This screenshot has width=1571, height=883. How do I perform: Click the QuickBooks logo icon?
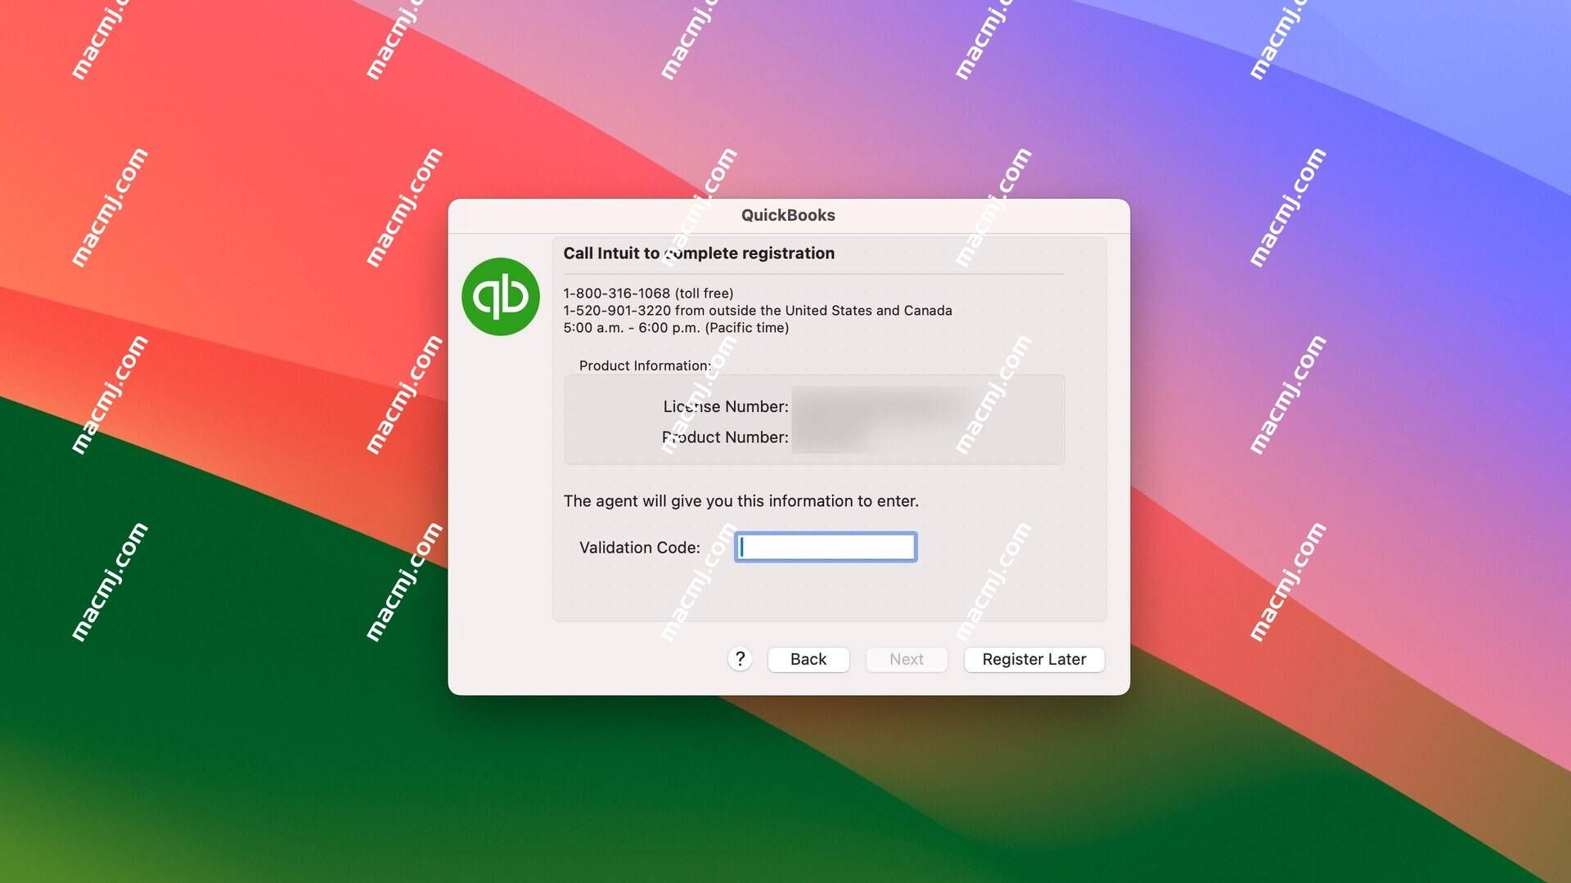501,295
